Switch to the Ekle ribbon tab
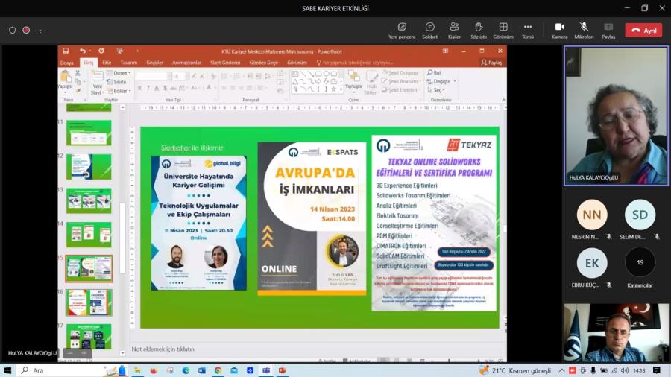The width and height of the screenshot is (671, 377). pyautogui.click(x=107, y=63)
